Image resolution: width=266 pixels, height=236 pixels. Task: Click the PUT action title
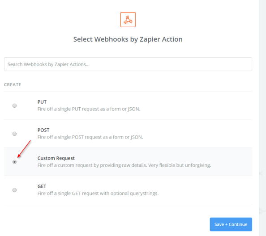(x=42, y=102)
